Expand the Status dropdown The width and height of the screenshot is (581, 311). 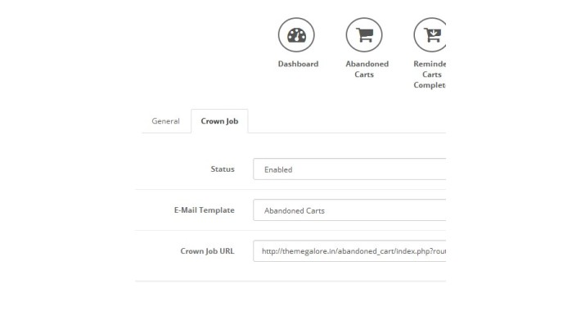click(x=349, y=169)
